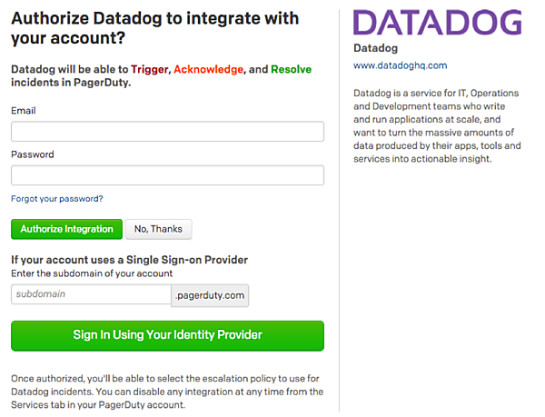Click the .pagerduty.com suffix label
Screen dimensions: 545x417
click(210, 295)
